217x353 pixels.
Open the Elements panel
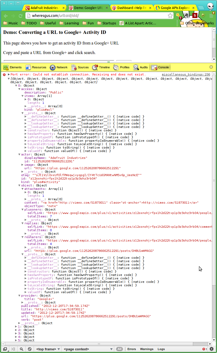(x=12, y=67)
